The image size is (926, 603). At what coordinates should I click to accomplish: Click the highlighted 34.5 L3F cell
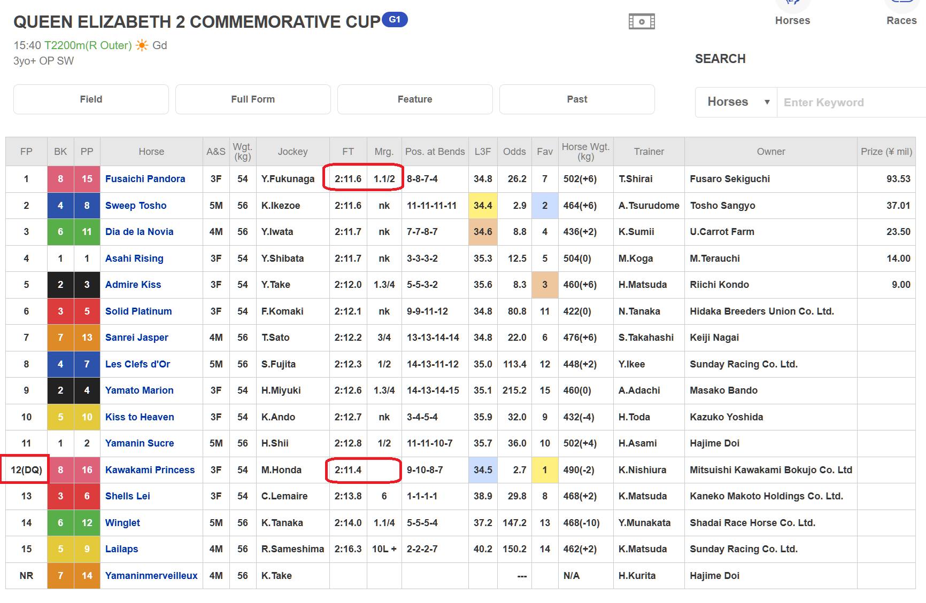coord(483,470)
